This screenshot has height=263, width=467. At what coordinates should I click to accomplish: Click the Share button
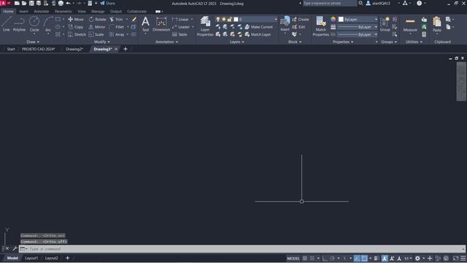click(107, 3)
